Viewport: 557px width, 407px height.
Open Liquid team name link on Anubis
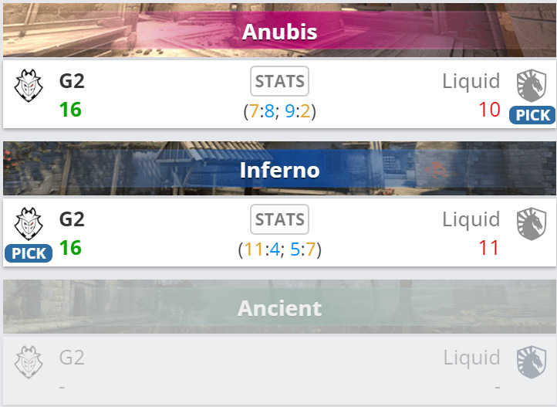click(x=471, y=81)
